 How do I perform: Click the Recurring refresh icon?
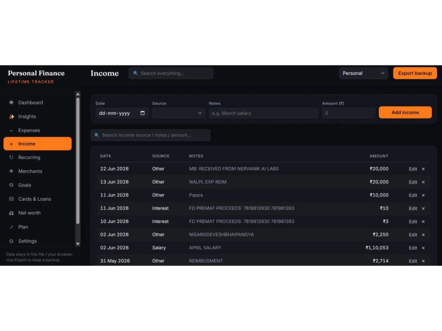tap(11, 158)
